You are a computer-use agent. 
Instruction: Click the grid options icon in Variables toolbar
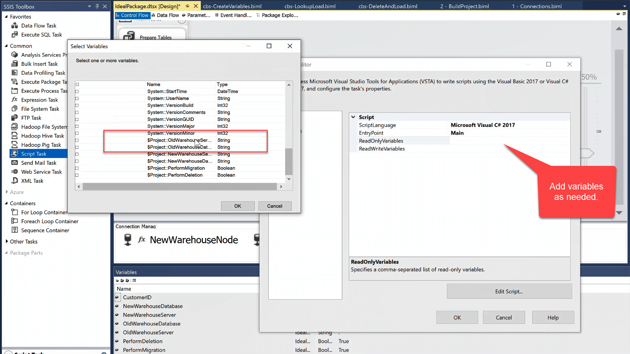134,281
